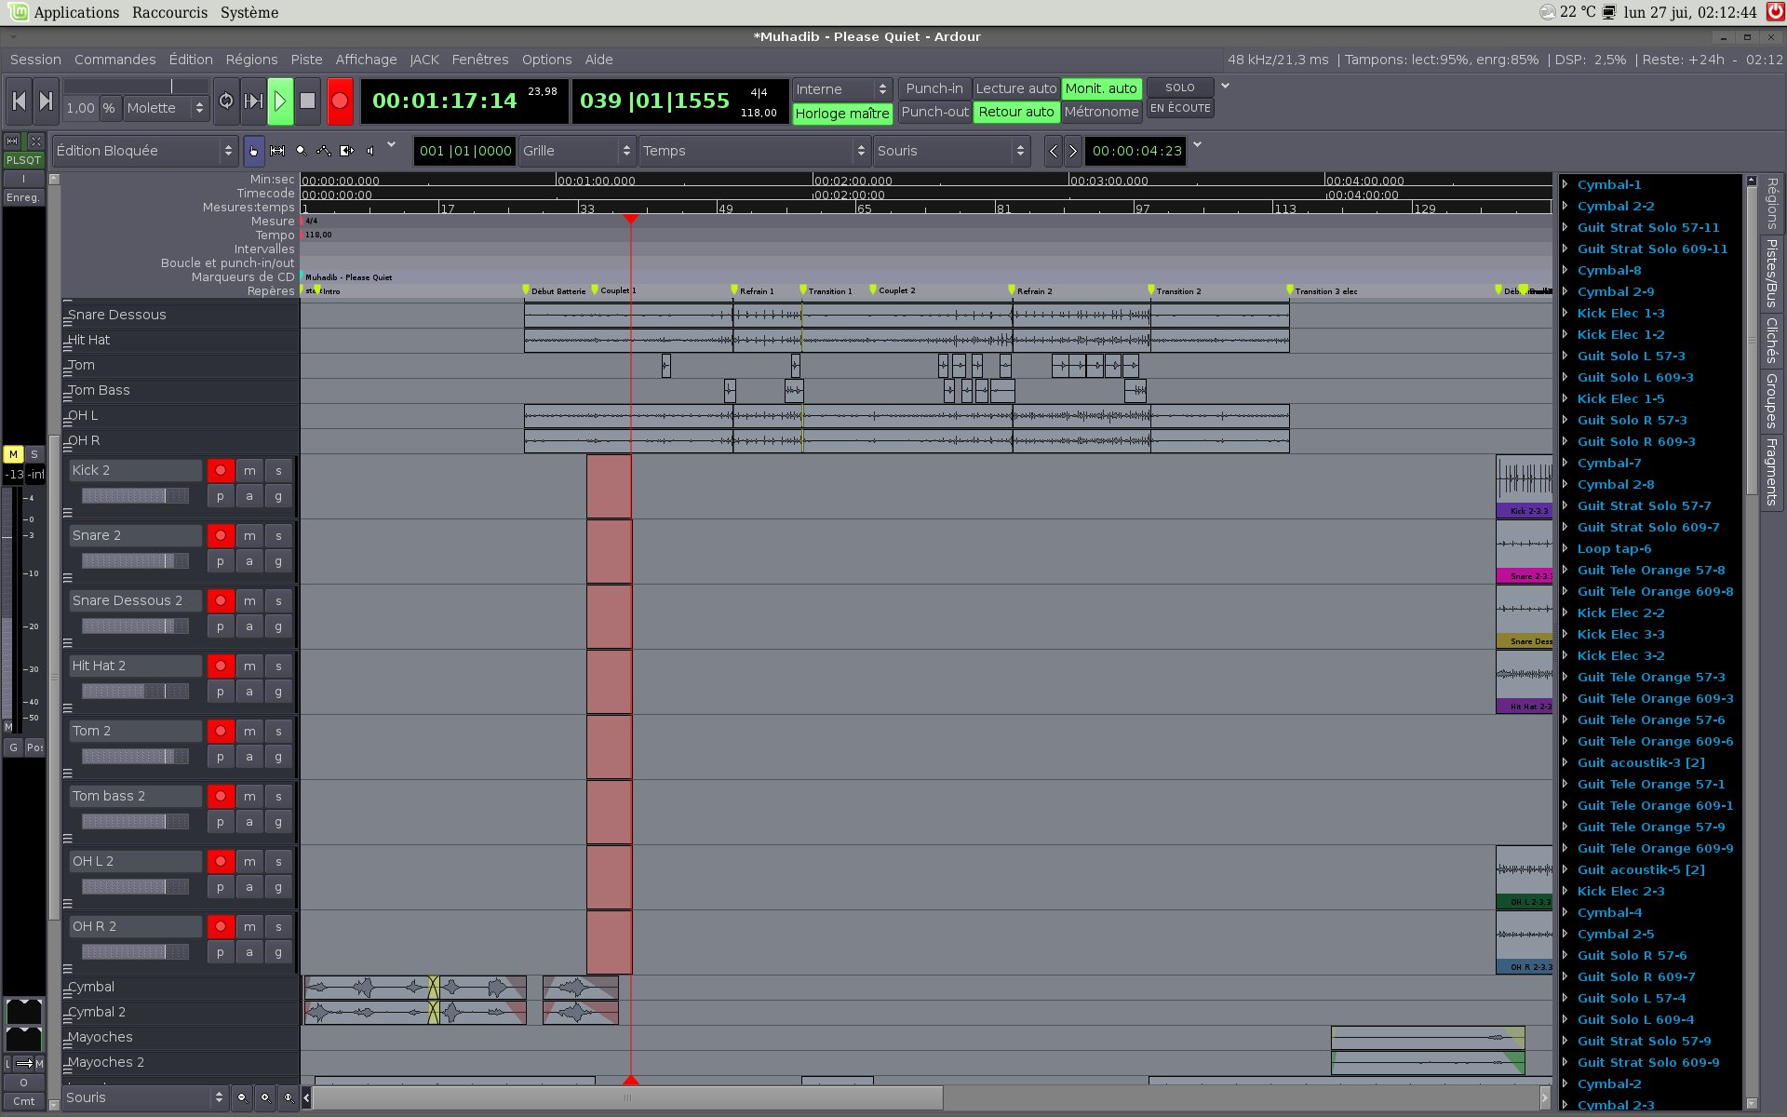The height and width of the screenshot is (1117, 1787).
Task: Toggle loop playback icon
Action: [226, 101]
